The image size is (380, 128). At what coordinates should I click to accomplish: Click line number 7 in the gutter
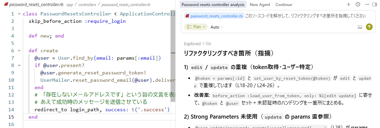click(13, 58)
